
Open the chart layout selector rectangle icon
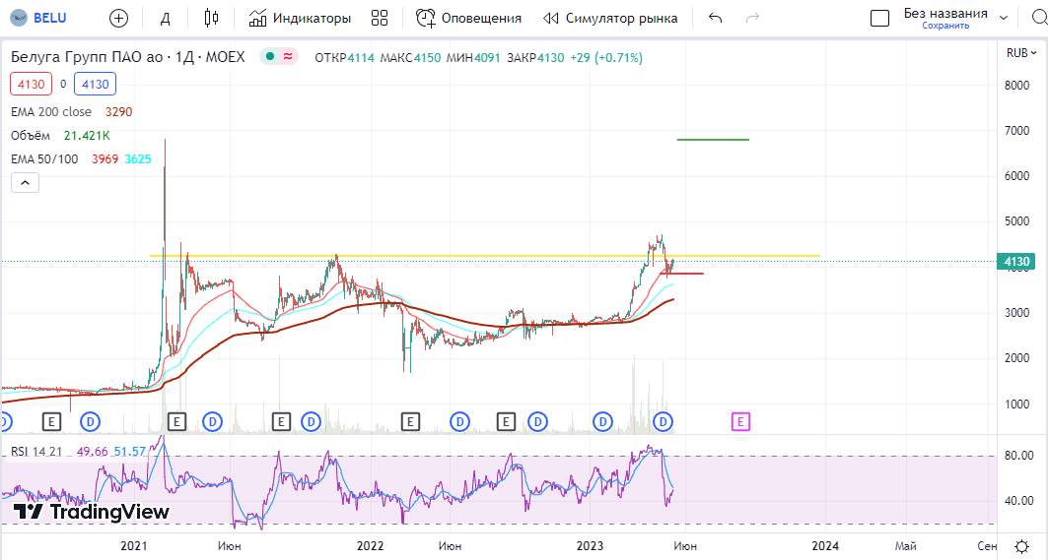[x=879, y=18]
